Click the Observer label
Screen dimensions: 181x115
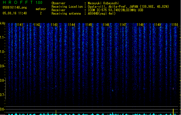(58, 3)
